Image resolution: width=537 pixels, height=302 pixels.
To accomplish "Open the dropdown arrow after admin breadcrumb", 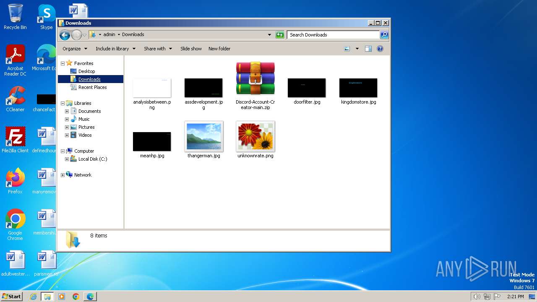I will pos(119,35).
